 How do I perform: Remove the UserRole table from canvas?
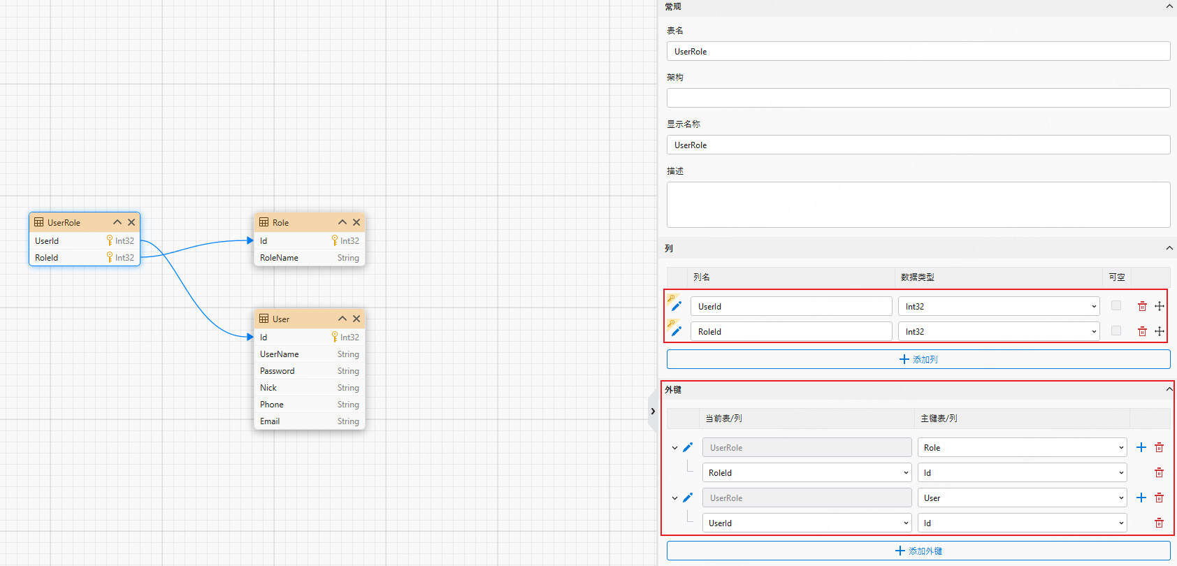point(131,222)
